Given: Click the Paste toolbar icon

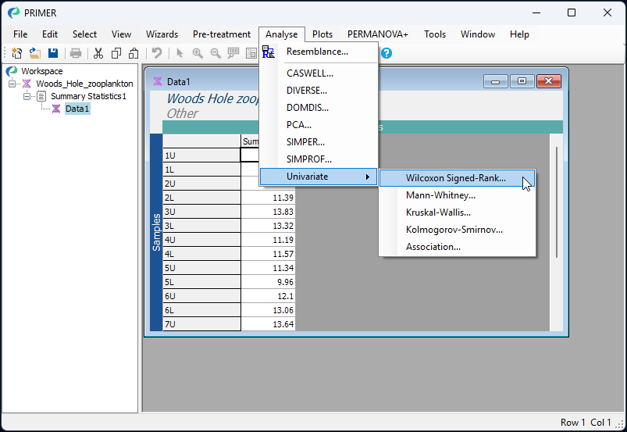Looking at the screenshot, I should (x=134, y=53).
